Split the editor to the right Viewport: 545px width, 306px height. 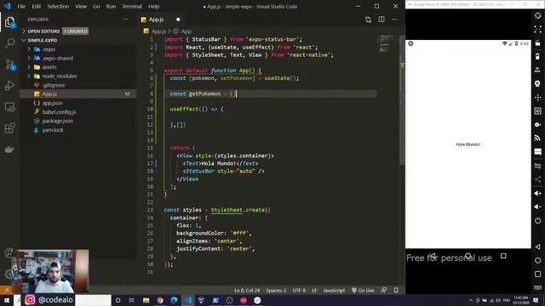(381, 20)
